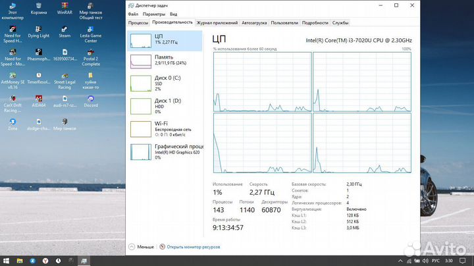Select the ЦП performance item in sidebar
This screenshot has width=474, height=266.
pyautogui.click(x=165, y=41)
